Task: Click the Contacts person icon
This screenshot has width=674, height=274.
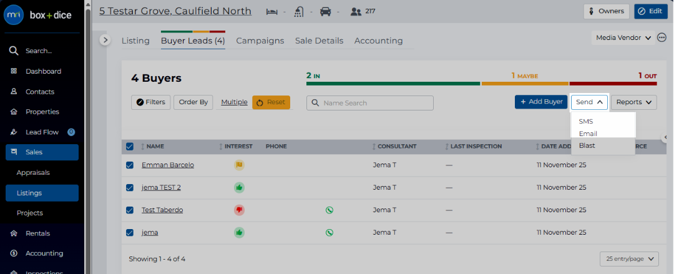Action: tap(14, 91)
